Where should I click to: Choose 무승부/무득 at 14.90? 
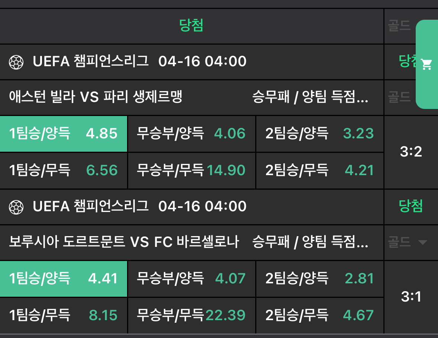191,171
